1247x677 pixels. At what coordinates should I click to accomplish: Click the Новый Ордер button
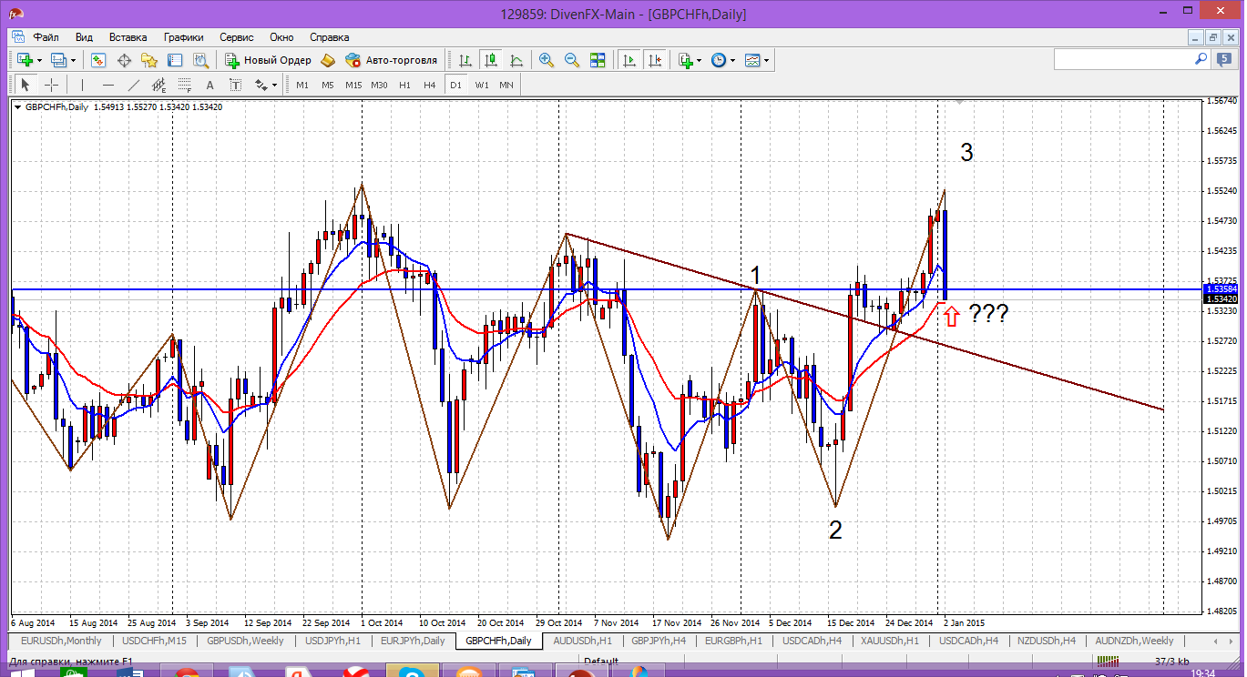(x=268, y=60)
